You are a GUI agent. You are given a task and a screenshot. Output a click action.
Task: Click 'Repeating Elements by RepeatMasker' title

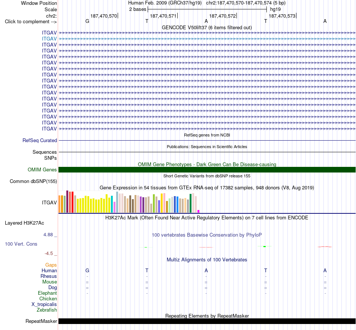tap(207, 316)
